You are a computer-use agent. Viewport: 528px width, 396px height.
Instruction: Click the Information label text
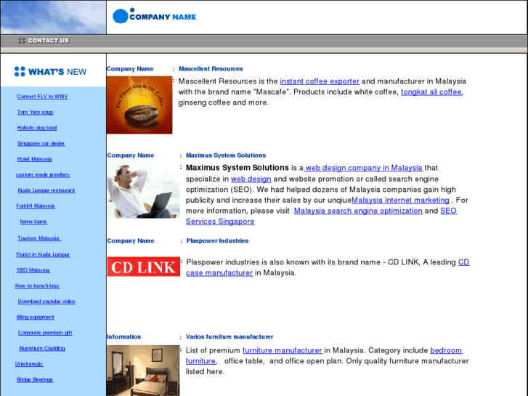click(124, 336)
